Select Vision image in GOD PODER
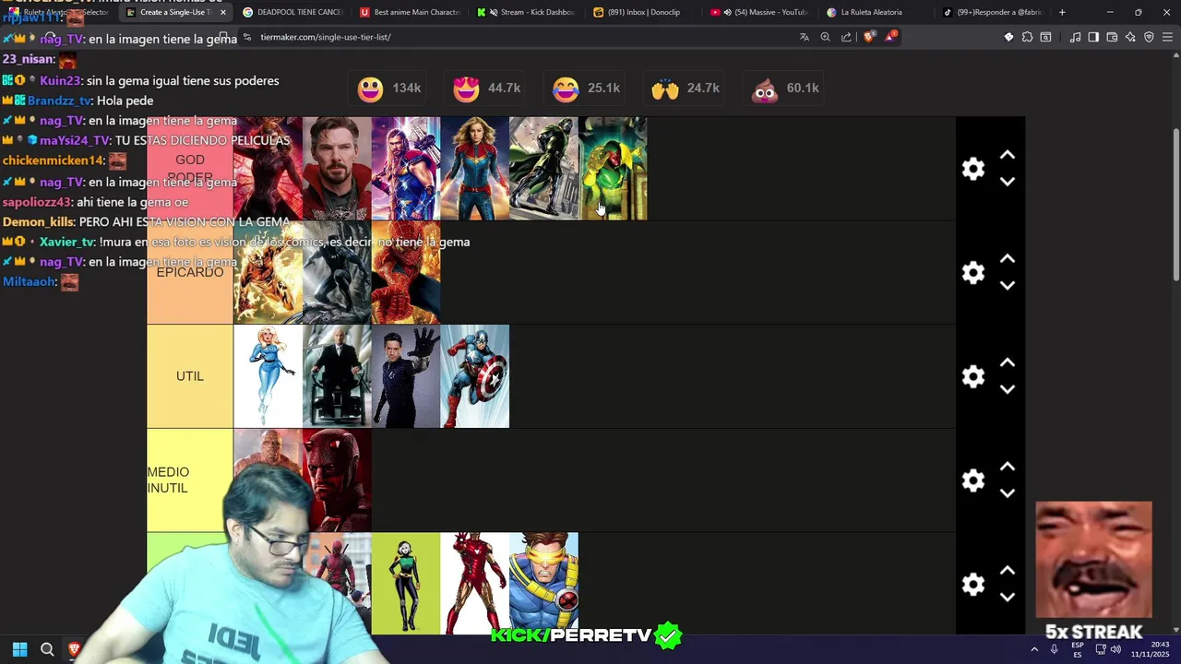The image size is (1181, 664). [x=613, y=169]
